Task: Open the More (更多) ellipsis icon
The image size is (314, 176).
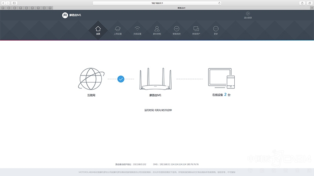Action: click(x=215, y=29)
